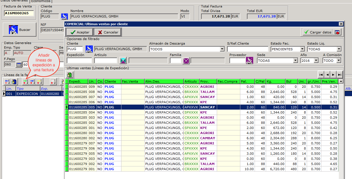352x179 pixels.
Task: Click the Familia lookup icon
Action: (x=186, y=60)
